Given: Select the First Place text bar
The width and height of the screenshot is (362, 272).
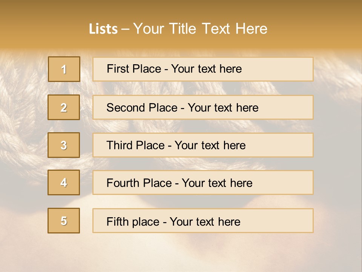Looking at the screenshot, I should click(x=203, y=69).
